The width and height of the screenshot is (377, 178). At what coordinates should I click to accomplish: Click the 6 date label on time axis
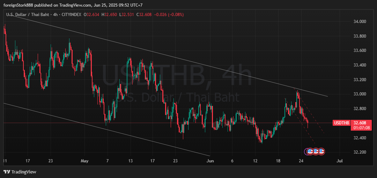[x=232, y=161]
